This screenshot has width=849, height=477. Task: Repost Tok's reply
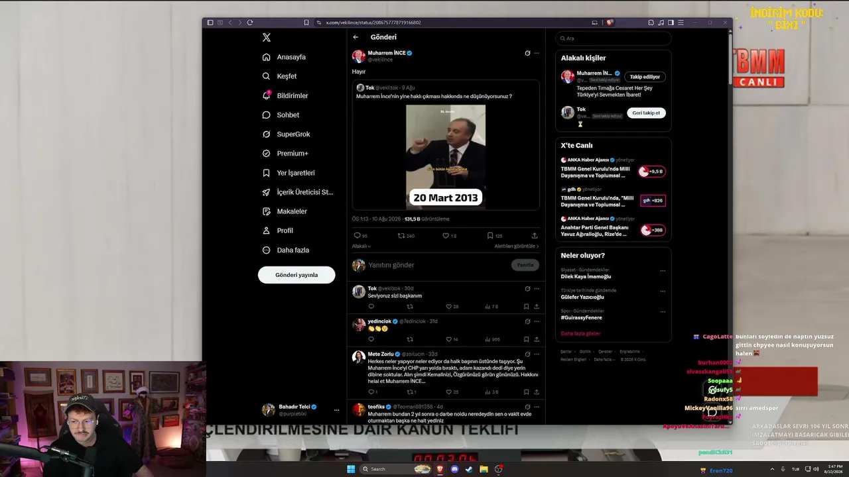click(410, 307)
